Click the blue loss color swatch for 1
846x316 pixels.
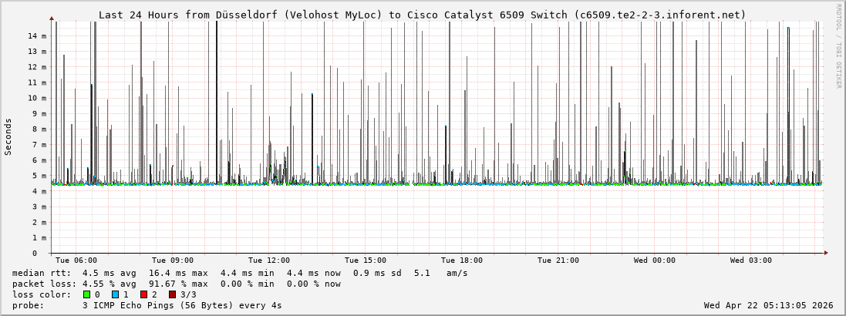115,294
